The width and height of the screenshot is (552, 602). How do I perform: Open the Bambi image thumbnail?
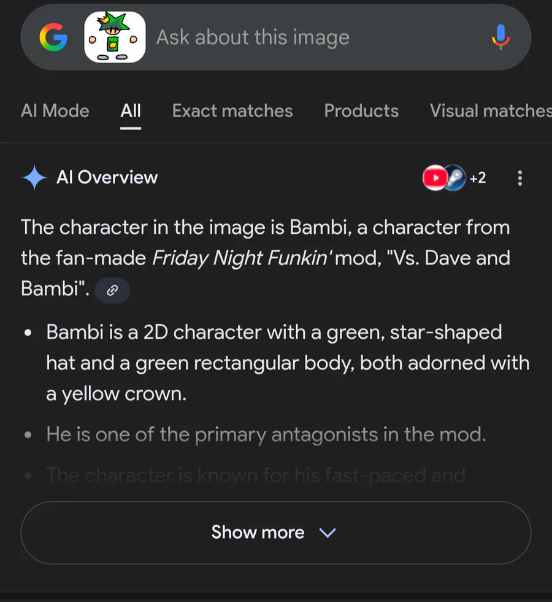pyautogui.click(x=115, y=37)
